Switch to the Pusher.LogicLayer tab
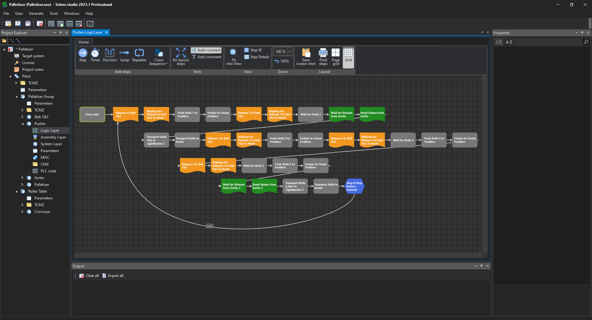 [88, 32]
